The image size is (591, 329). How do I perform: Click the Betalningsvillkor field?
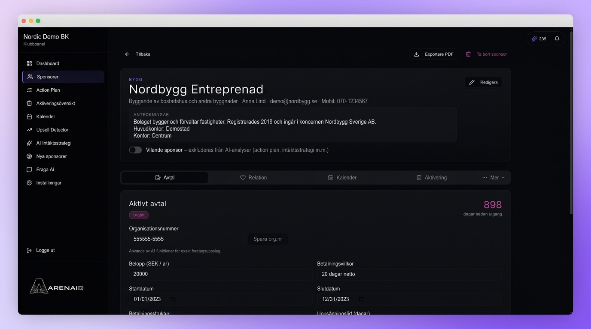409,274
